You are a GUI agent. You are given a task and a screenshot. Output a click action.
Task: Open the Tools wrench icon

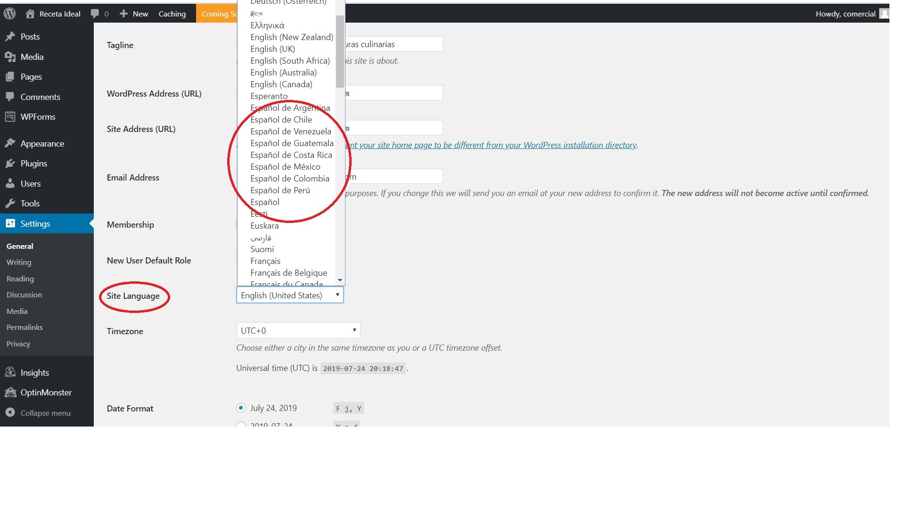[10, 204]
